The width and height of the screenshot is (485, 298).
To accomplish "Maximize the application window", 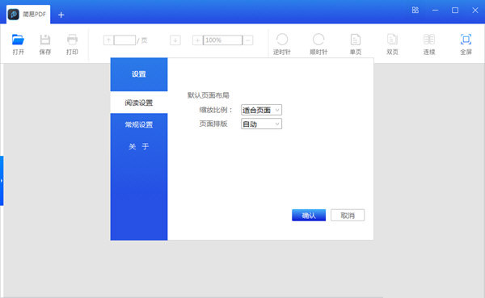I will pos(455,10).
